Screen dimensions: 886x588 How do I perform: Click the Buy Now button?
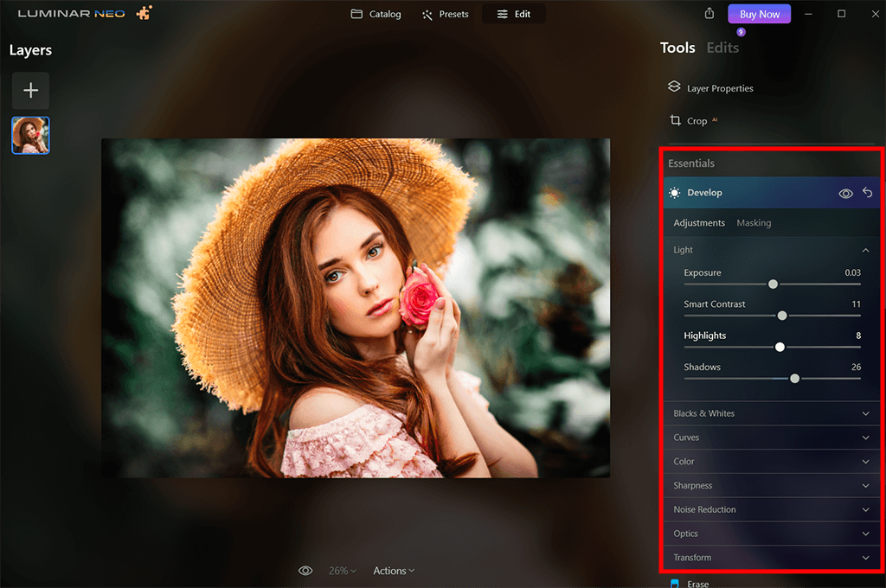pos(760,14)
